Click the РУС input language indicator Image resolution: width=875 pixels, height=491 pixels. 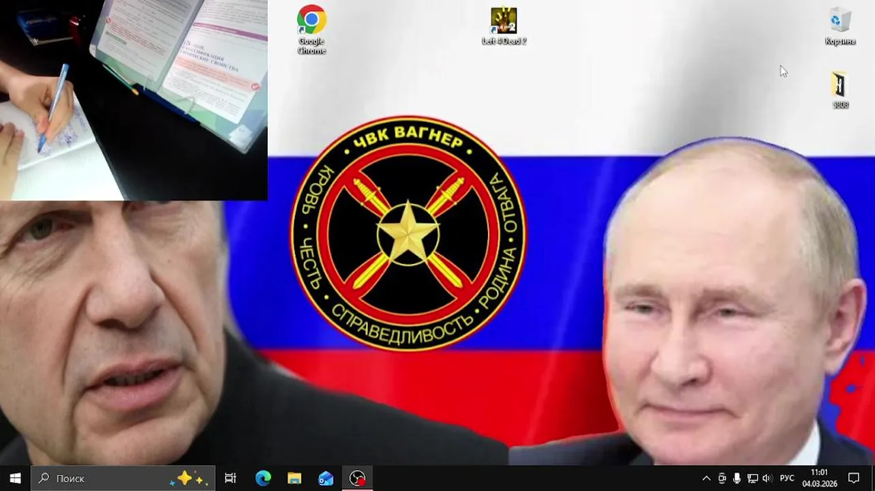786,478
